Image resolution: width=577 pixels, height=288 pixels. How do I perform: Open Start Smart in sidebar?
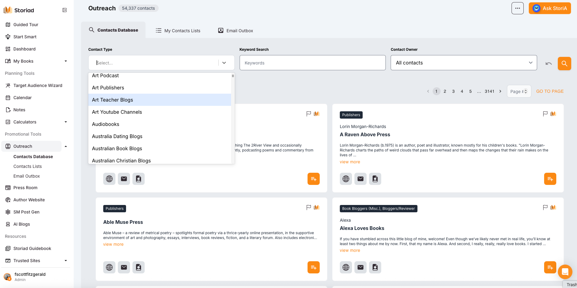[x=25, y=37]
